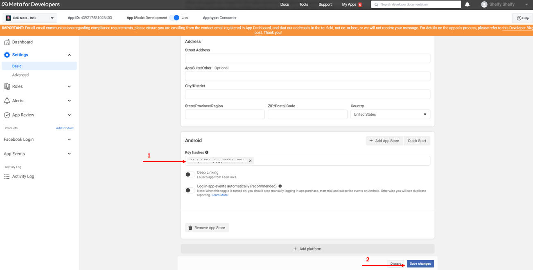Open the Activity Log list icon
Viewport: 533px width, 270px height.
tap(7, 176)
